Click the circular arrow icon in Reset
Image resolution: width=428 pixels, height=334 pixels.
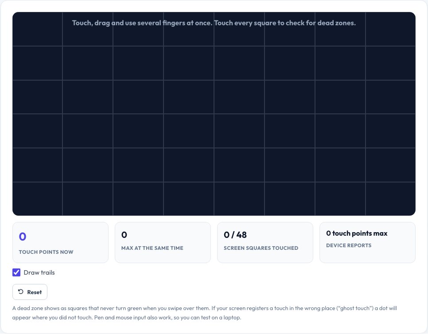click(21, 292)
